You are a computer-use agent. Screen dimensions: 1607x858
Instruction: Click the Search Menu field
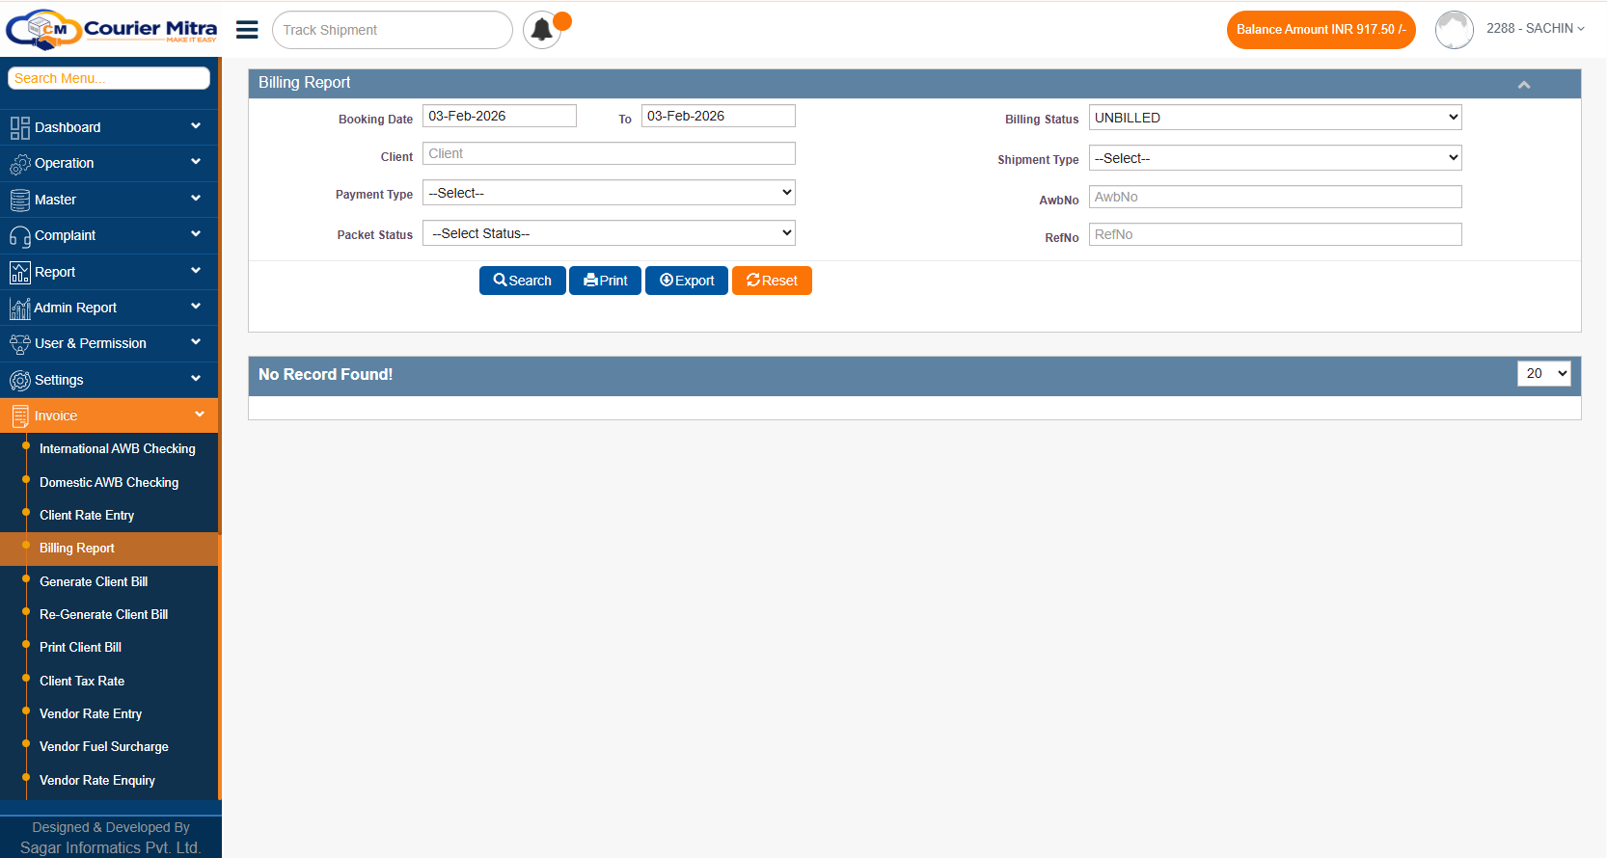coord(109,78)
